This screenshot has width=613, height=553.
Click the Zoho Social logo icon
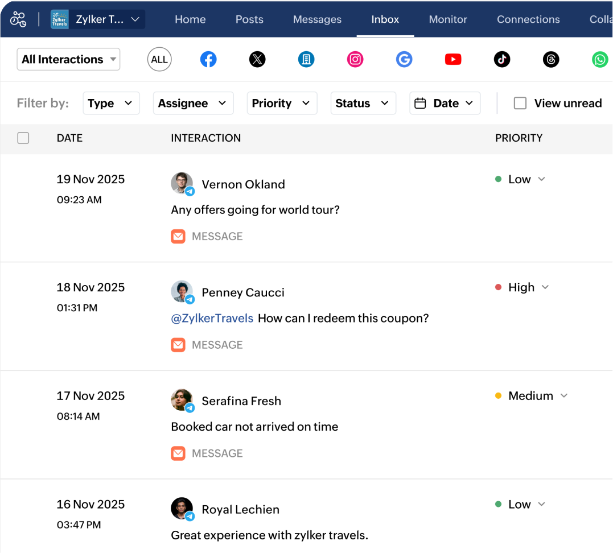click(18, 19)
